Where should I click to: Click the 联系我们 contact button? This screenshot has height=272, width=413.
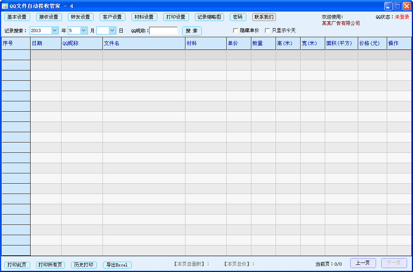[x=264, y=17]
